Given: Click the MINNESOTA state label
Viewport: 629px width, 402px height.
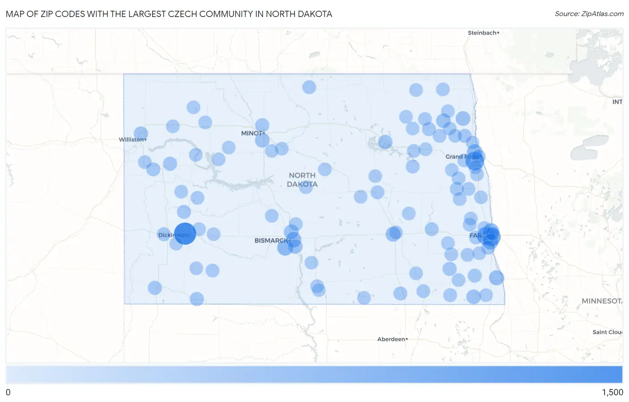Looking at the screenshot, I should [x=602, y=301].
